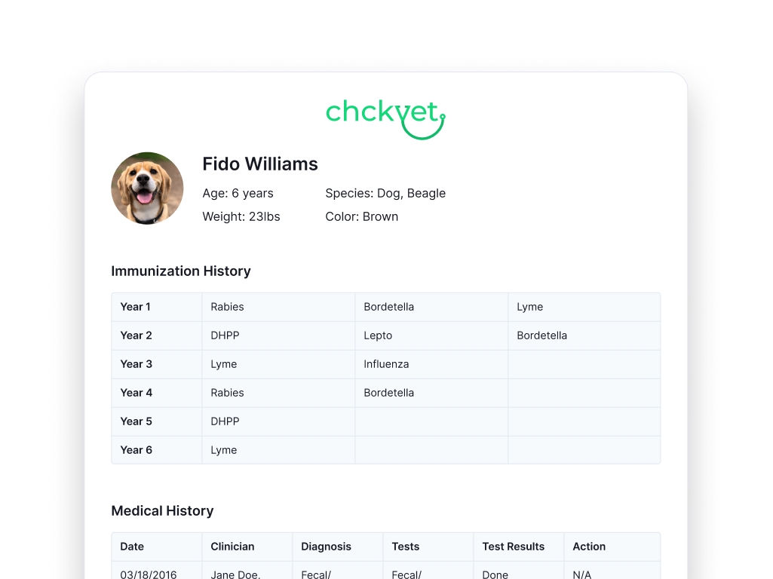This screenshot has height=579, width=773.
Task: Click DHPP in the Year 5 row
Action: click(x=225, y=421)
